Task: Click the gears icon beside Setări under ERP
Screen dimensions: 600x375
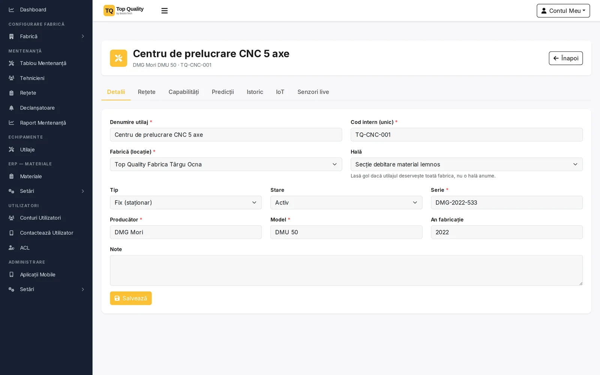Action: pos(11,191)
